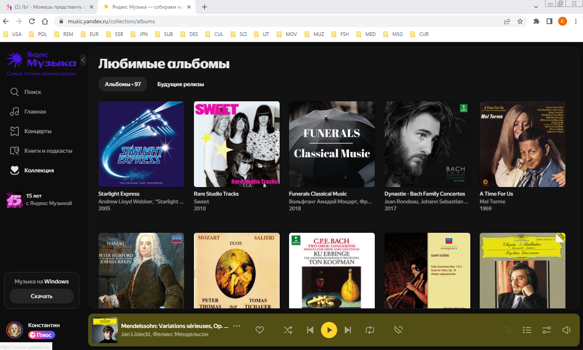
Task: Open the Mozart Salieri Duos album cover
Action: (x=237, y=270)
